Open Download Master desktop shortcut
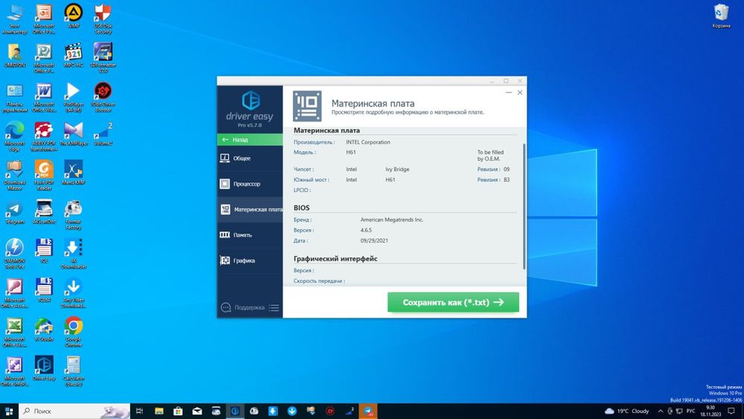 tap(15, 175)
